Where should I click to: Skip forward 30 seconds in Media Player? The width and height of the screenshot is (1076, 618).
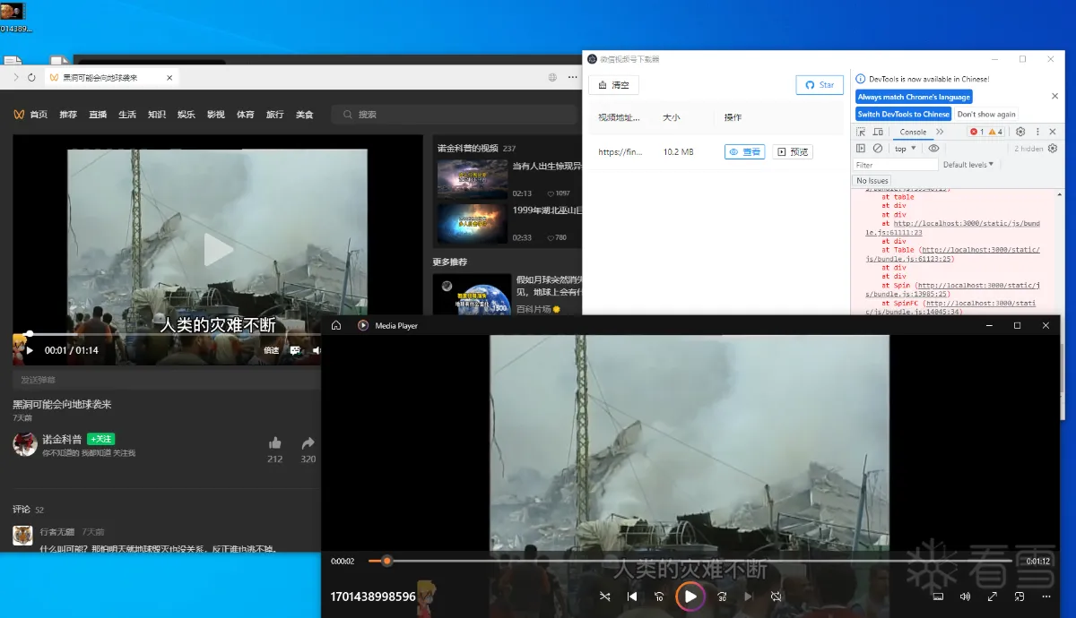(722, 597)
